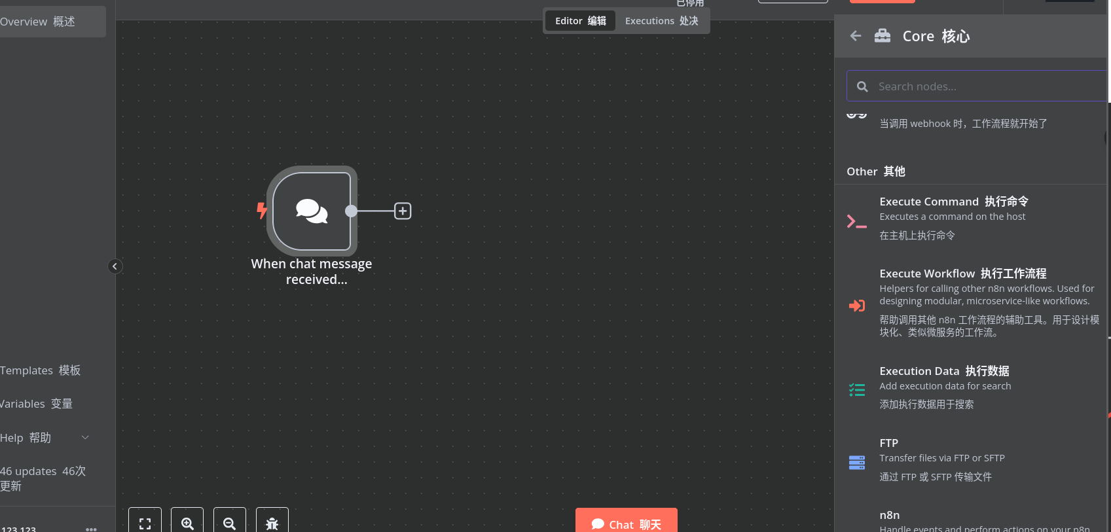The image size is (1111, 532).
Task: Select the Execution Data node icon
Action: coord(856,390)
